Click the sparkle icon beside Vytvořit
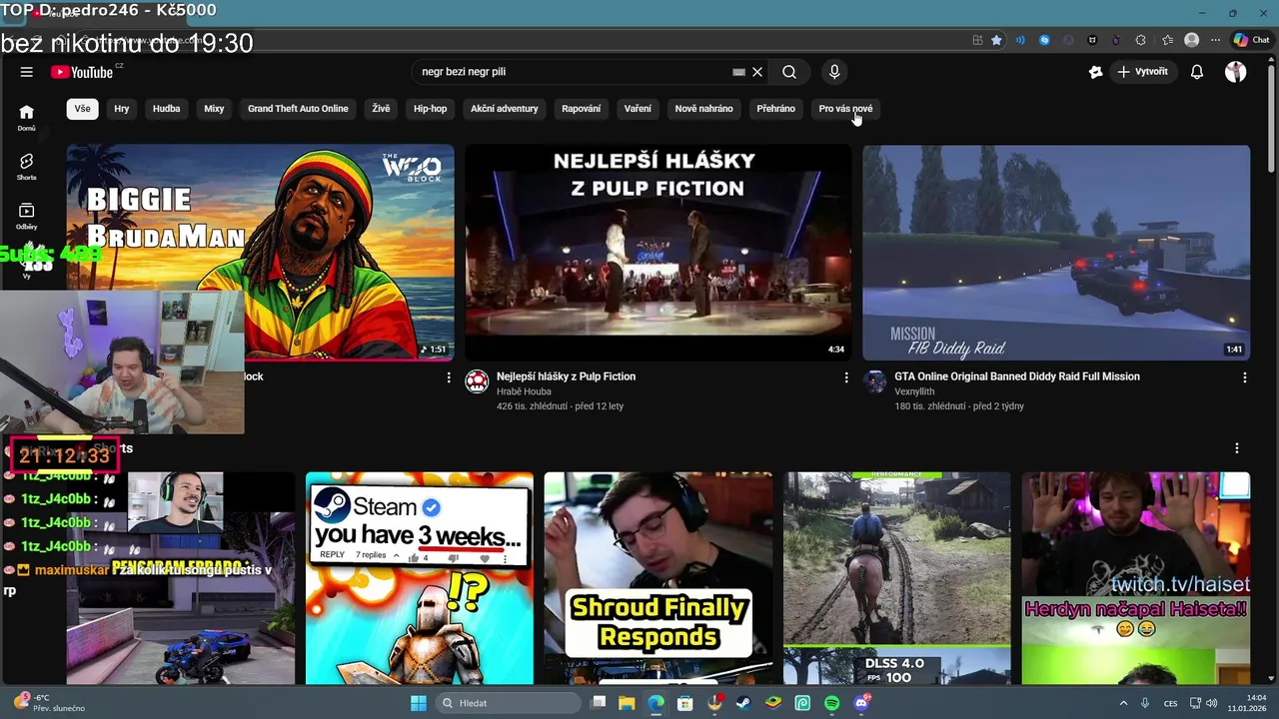The width and height of the screenshot is (1279, 719). pos(1096,72)
